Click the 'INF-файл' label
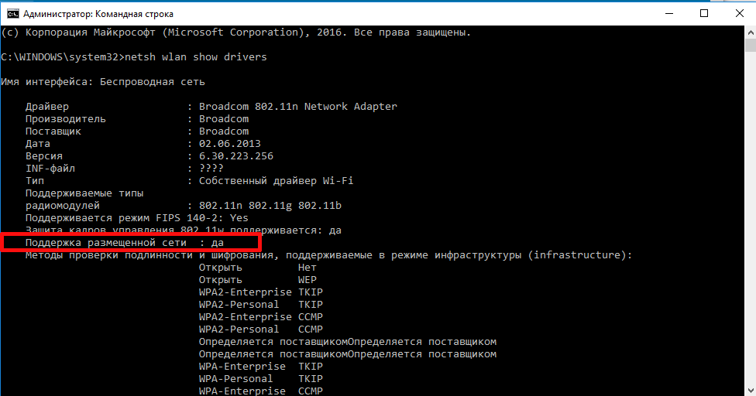Image resolution: width=756 pixels, height=396 pixels. tap(50, 169)
